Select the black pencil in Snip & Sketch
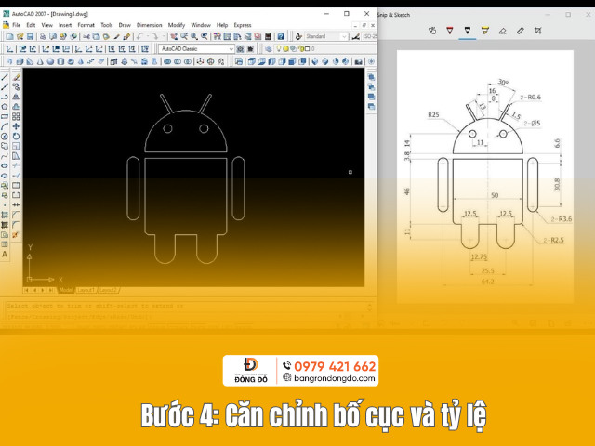Viewport: 595px width, 446px height. coord(468,31)
